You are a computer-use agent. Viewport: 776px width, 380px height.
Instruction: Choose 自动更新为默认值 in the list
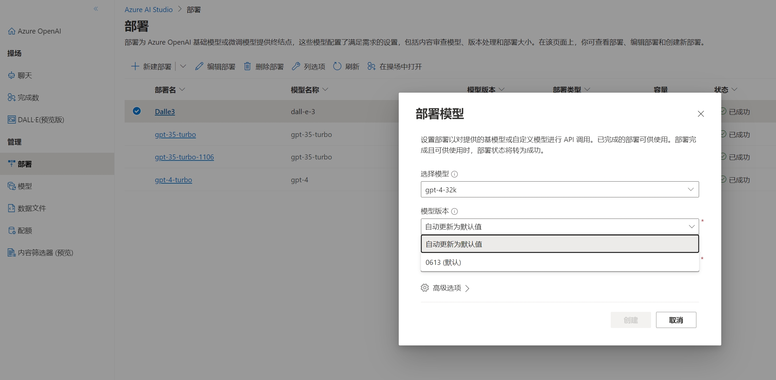click(454, 244)
